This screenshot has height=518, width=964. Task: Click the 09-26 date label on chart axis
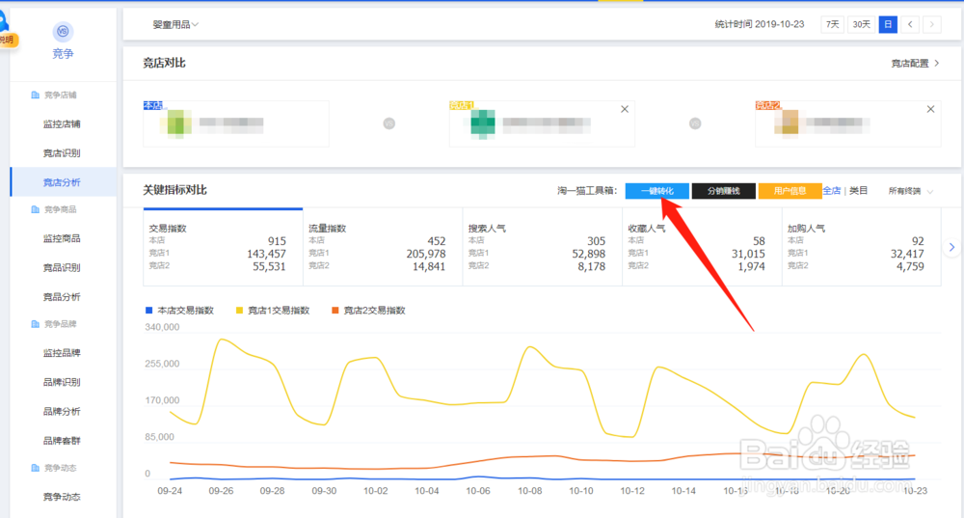(221, 490)
